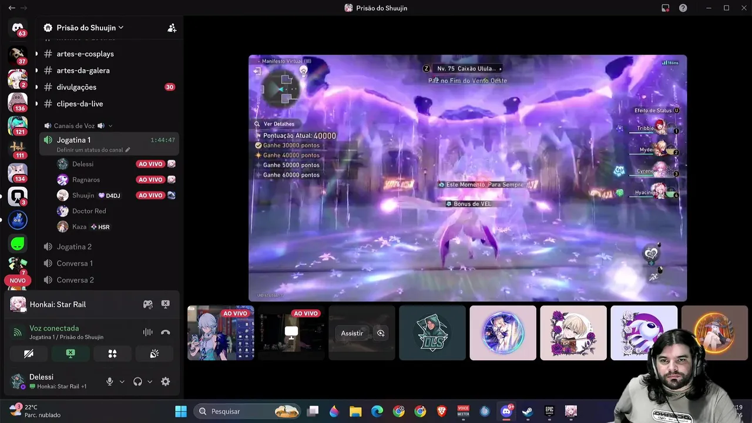The width and height of the screenshot is (752, 423).
Task: Open Voicemeeter from the taskbar
Action: tap(463, 411)
